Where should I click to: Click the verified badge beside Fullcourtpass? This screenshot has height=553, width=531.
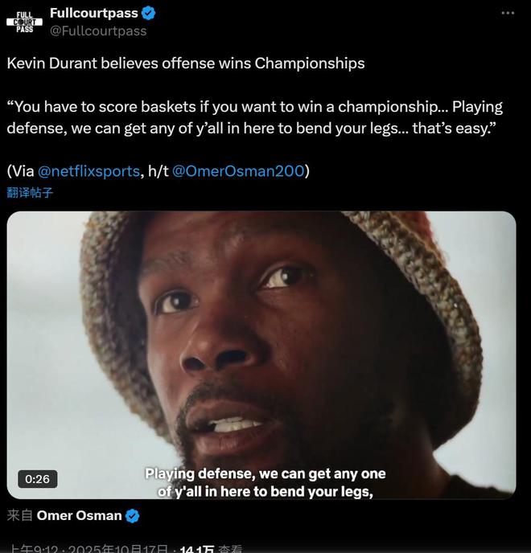click(149, 13)
